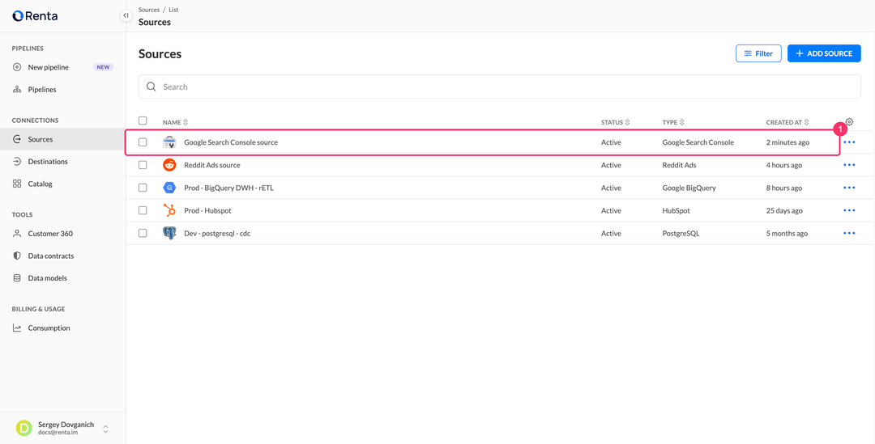This screenshot has width=875, height=444.
Task: Open actions menu for Prod - BigQuery DWH
Action: click(849, 188)
